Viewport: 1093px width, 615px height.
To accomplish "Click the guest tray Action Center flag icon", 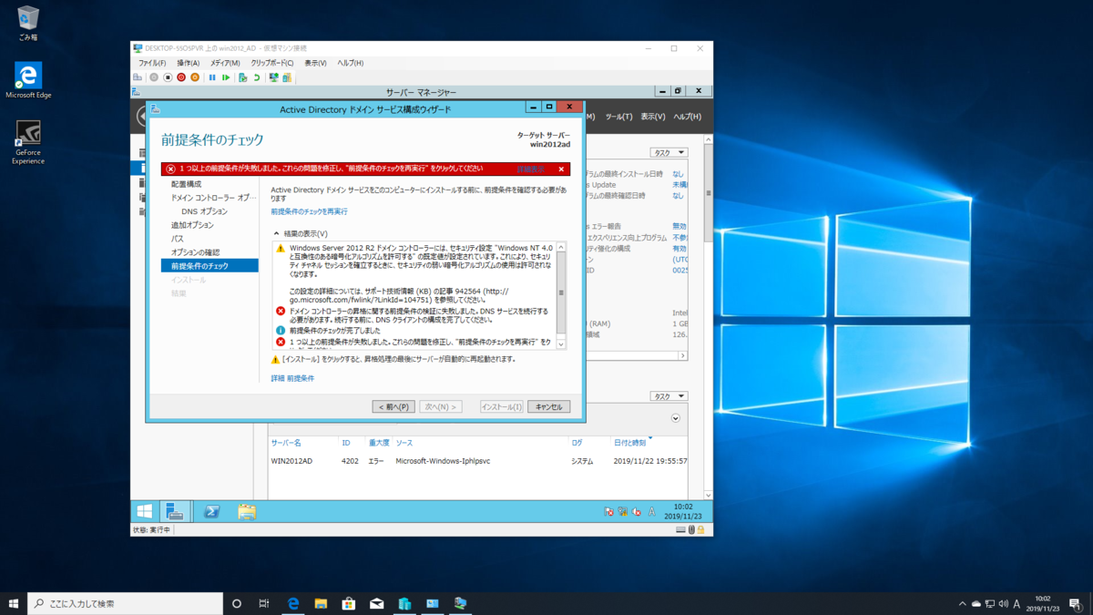I will pyautogui.click(x=608, y=512).
